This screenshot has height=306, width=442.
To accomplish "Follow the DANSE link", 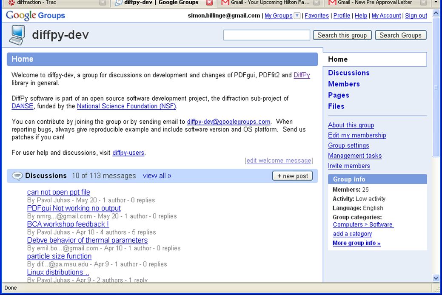I will point(22,106).
